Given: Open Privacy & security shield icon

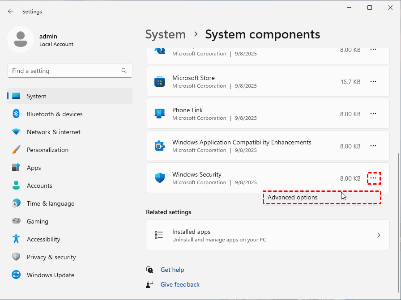Looking at the screenshot, I should [16, 257].
